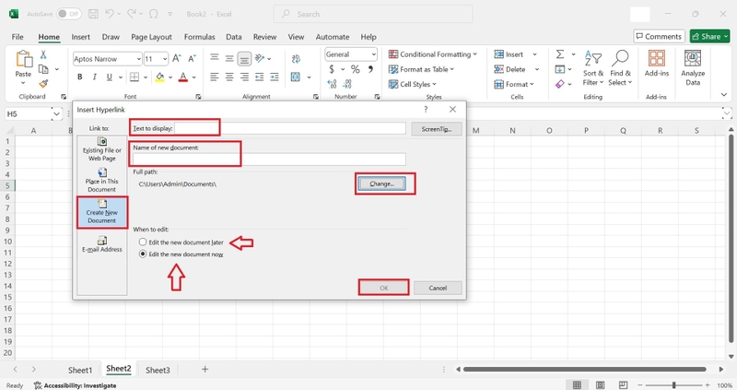Click the Wrap Text icon

[296, 59]
